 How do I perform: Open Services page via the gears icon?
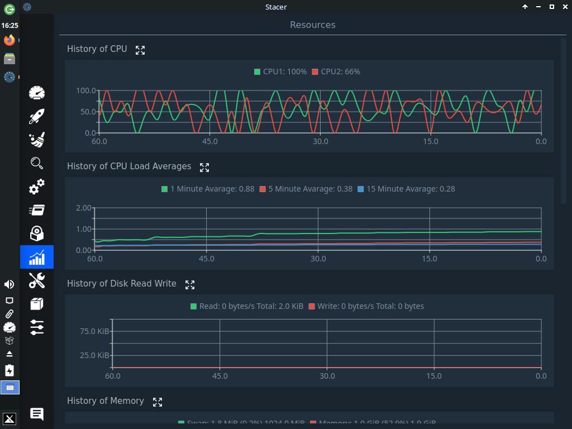pos(37,187)
